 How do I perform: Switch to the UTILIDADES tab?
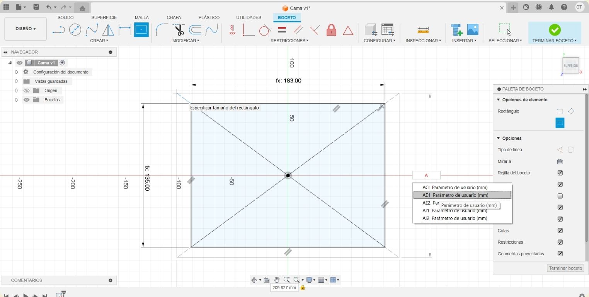tap(249, 17)
